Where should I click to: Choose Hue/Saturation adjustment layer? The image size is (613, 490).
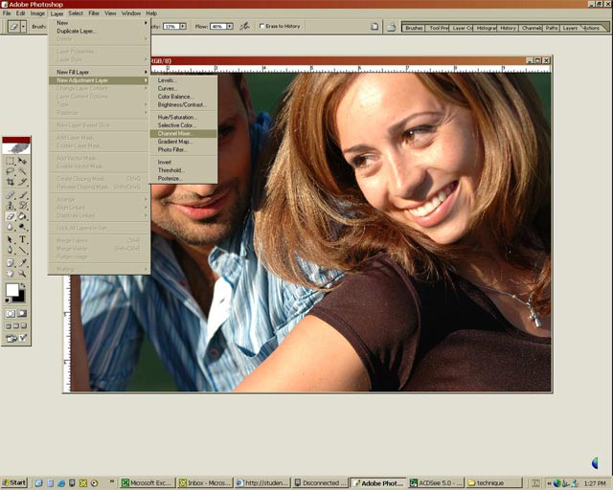tap(183, 117)
